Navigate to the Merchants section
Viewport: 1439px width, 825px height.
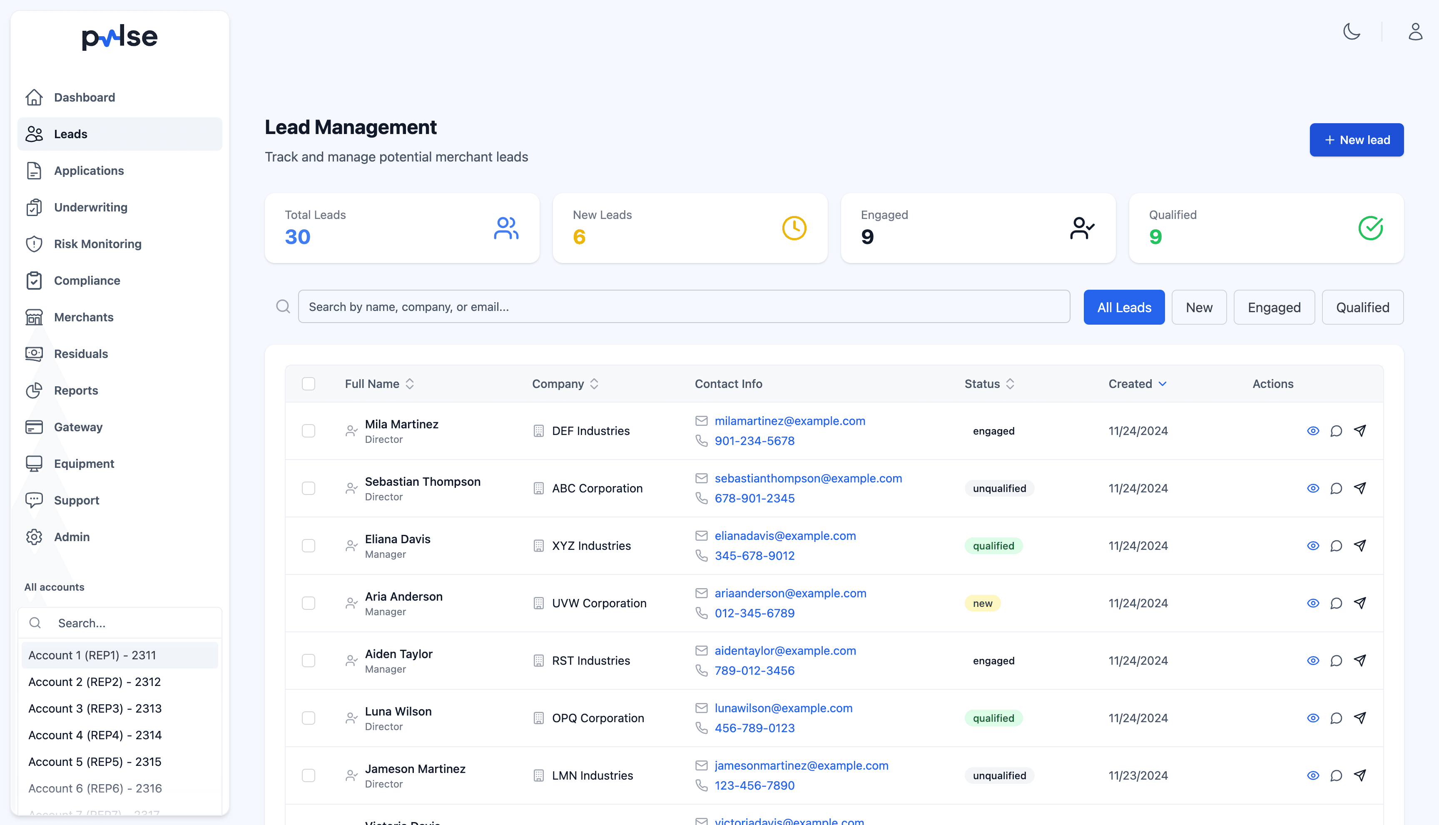83,317
